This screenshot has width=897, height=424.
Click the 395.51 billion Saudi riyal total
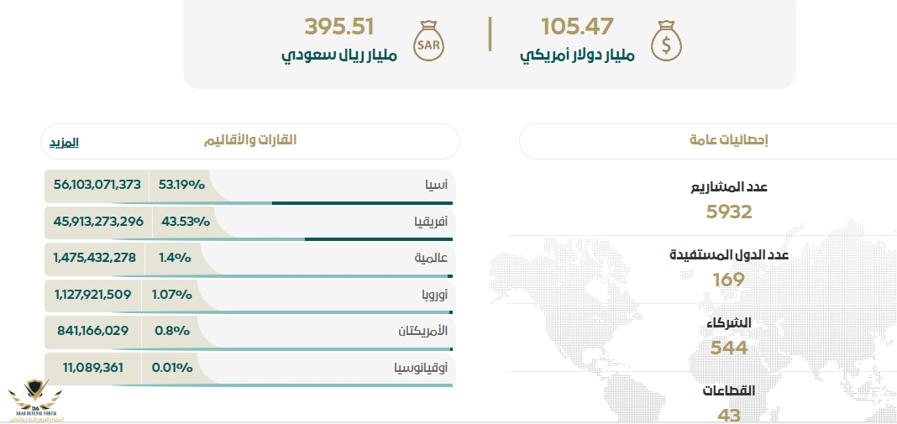point(338,27)
